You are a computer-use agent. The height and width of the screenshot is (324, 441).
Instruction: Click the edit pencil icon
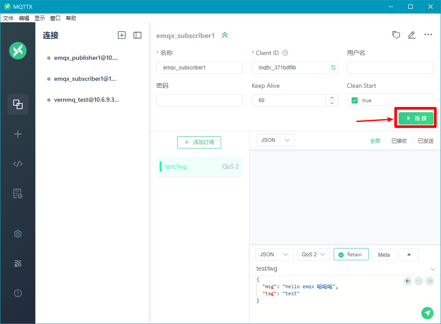coord(412,35)
